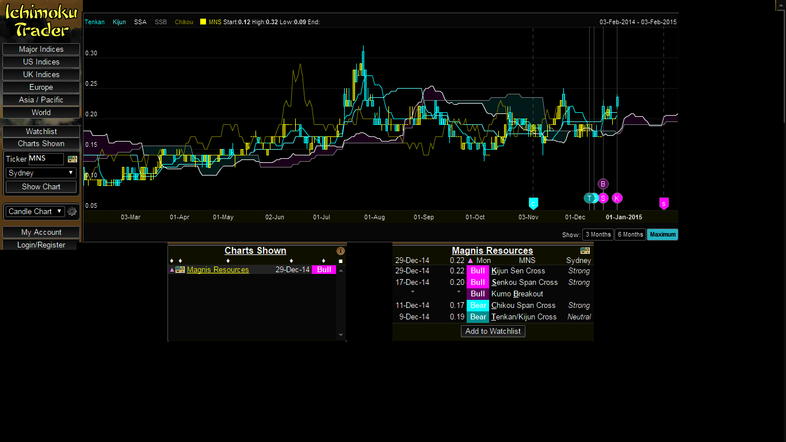Click Bull badge in Charts Shown row

click(324, 270)
